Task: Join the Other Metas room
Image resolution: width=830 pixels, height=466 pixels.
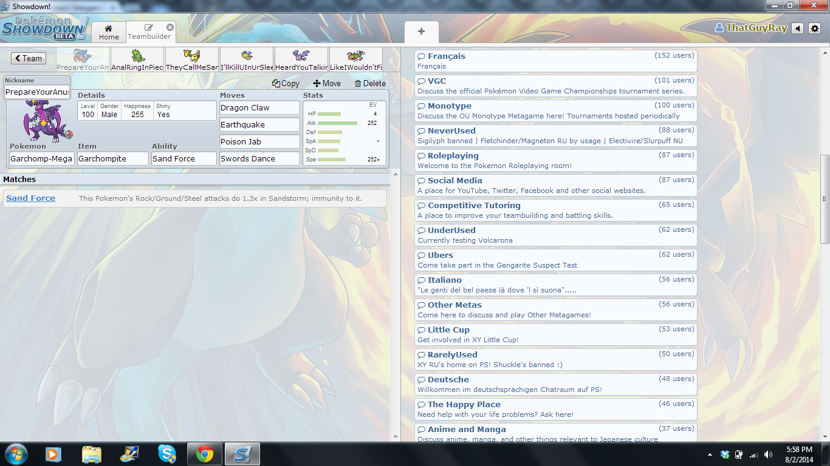Action: [556, 309]
